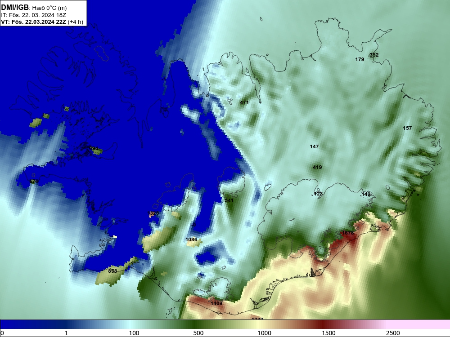Click the 179 value on the map
This screenshot has width=450, height=337.
tap(360, 59)
